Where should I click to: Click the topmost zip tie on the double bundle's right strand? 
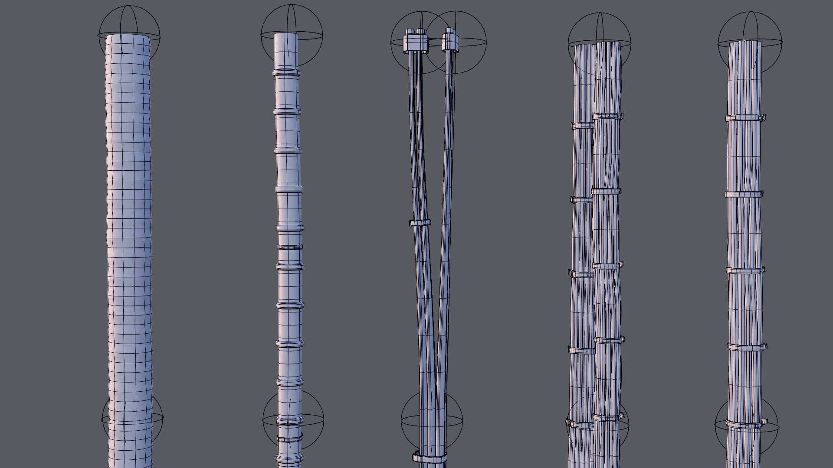click(x=607, y=116)
